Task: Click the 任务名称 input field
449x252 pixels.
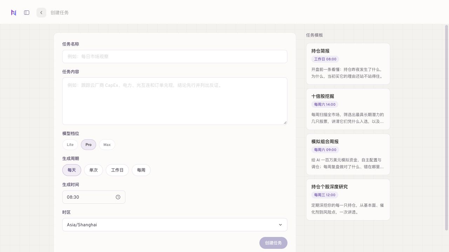Action: click(175, 56)
